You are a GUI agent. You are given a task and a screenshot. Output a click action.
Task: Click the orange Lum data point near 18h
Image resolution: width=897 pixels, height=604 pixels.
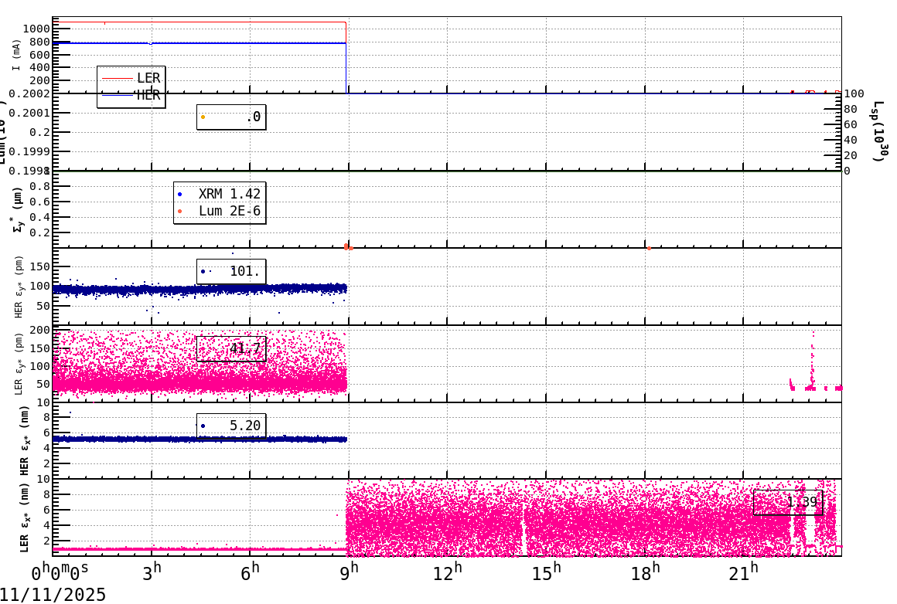point(650,248)
